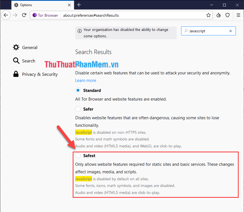Go back using the back arrow

[6, 15]
